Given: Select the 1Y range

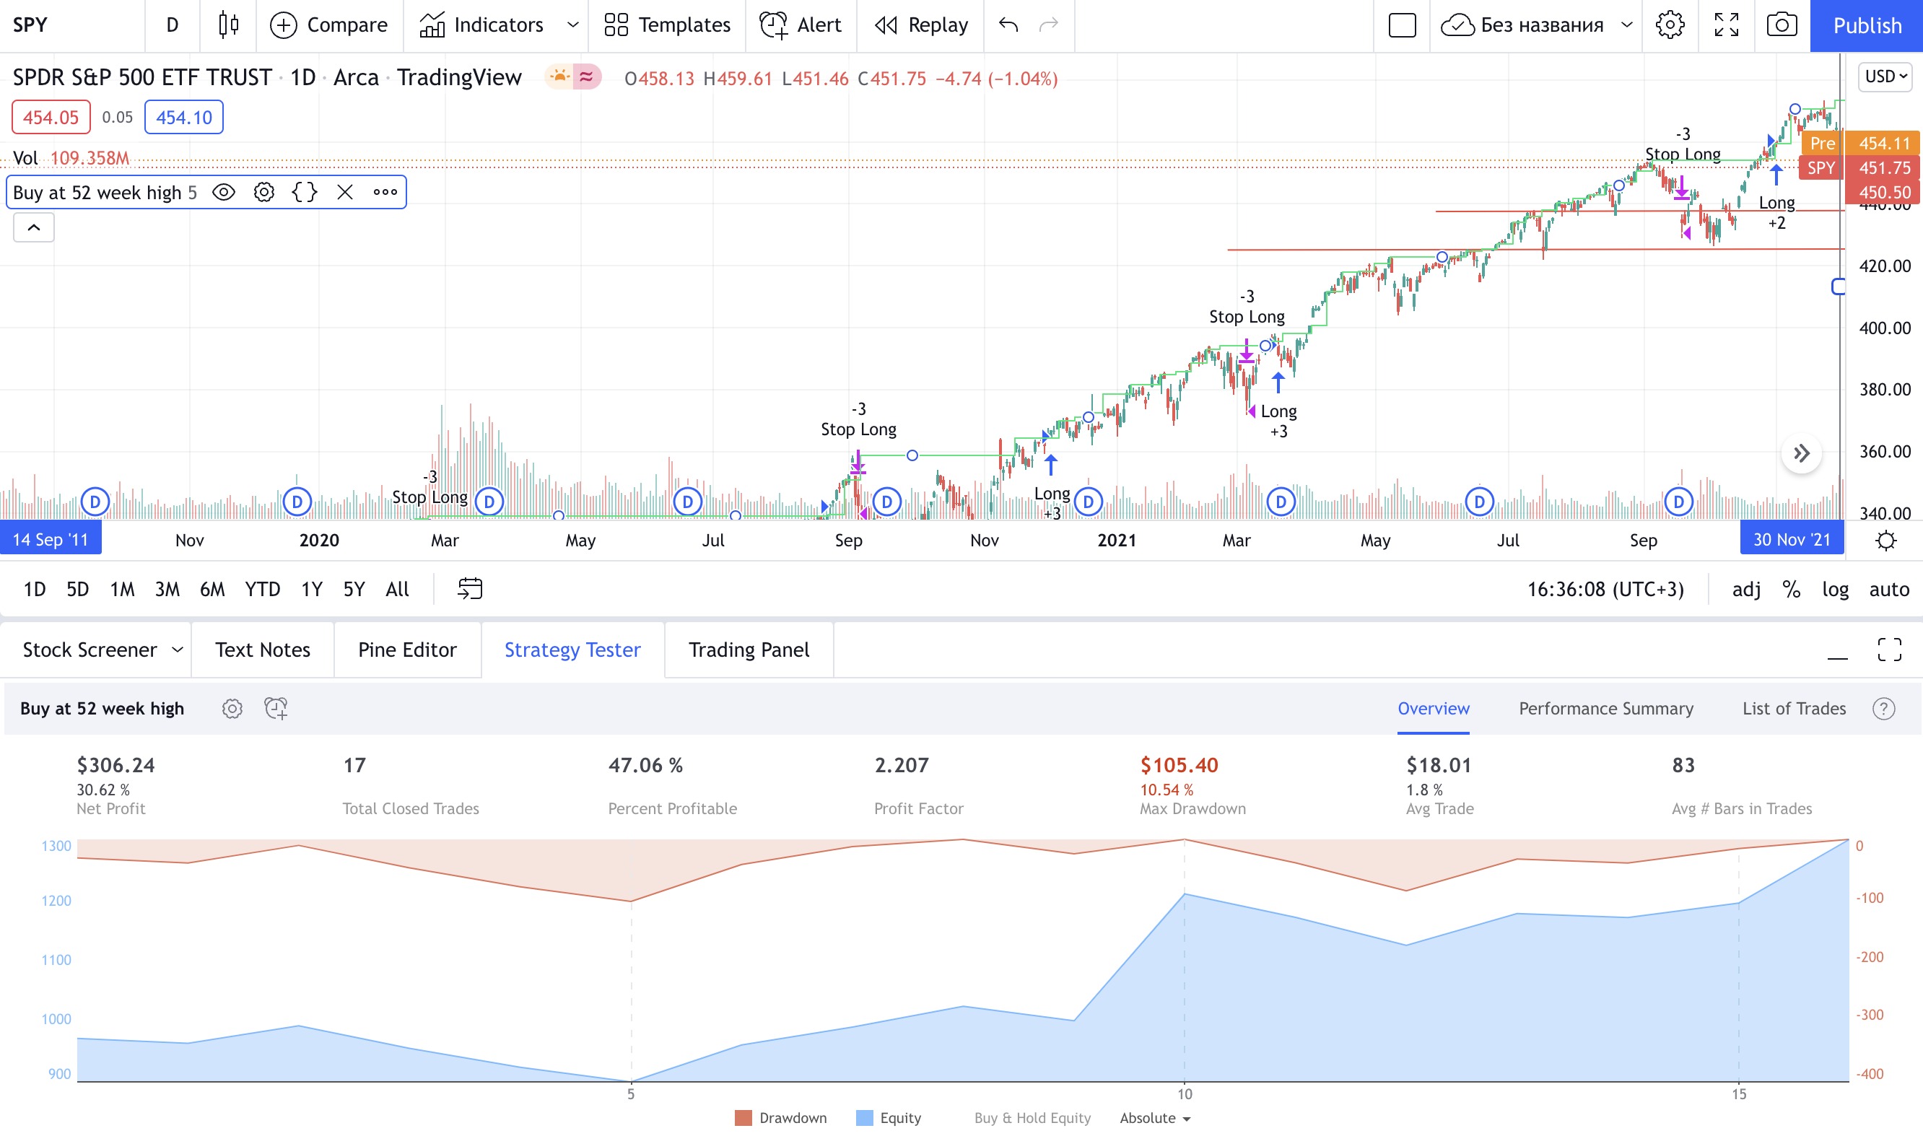Looking at the screenshot, I should point(312,589).
